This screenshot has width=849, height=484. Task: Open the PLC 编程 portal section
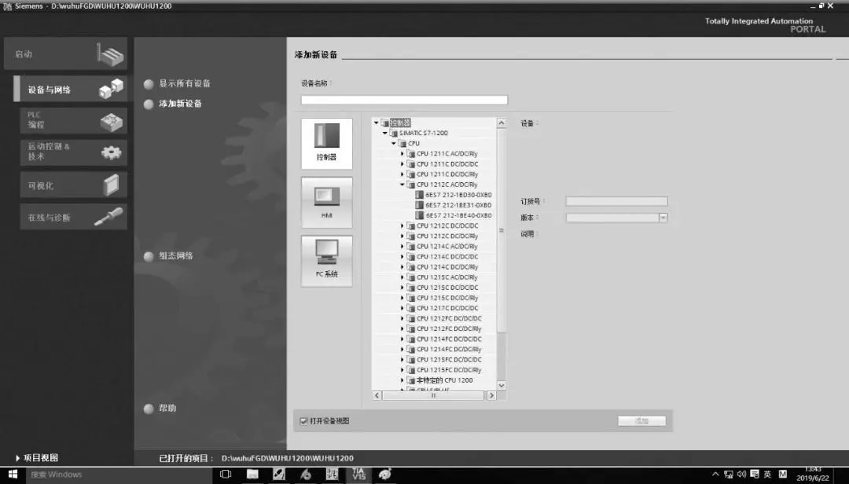[x=69, y=120]
